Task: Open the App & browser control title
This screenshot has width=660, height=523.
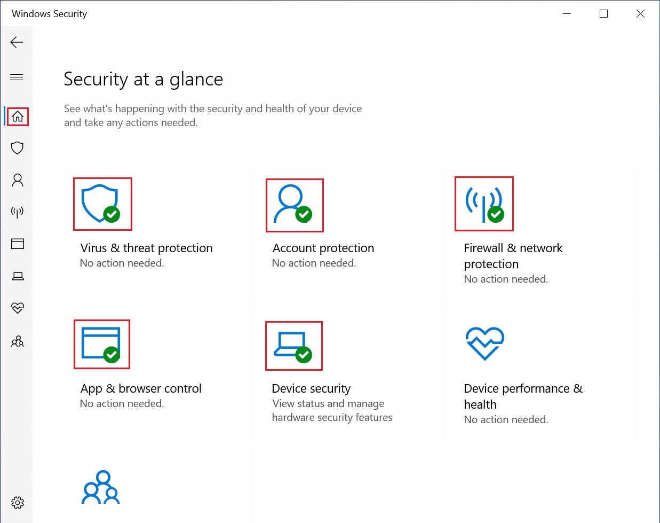Action: click(141, 388)
